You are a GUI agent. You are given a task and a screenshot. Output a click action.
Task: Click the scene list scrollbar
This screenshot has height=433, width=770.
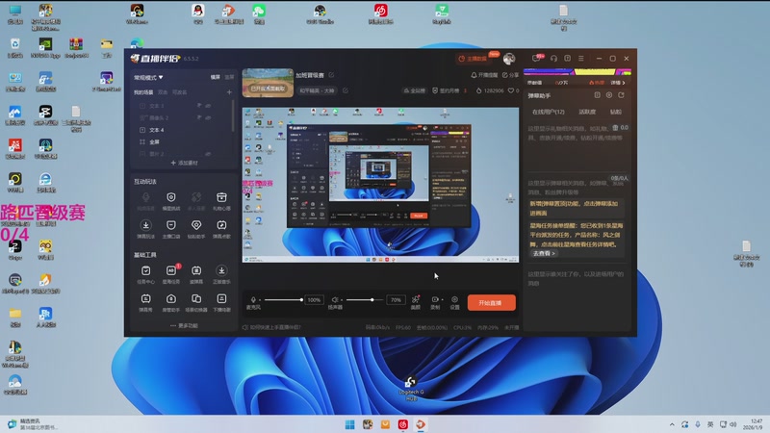tap(233, 115)
